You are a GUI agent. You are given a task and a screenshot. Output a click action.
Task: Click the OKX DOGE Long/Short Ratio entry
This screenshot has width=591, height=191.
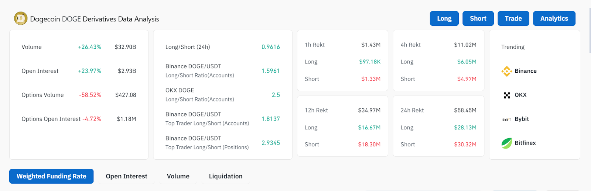click(199, 95)
